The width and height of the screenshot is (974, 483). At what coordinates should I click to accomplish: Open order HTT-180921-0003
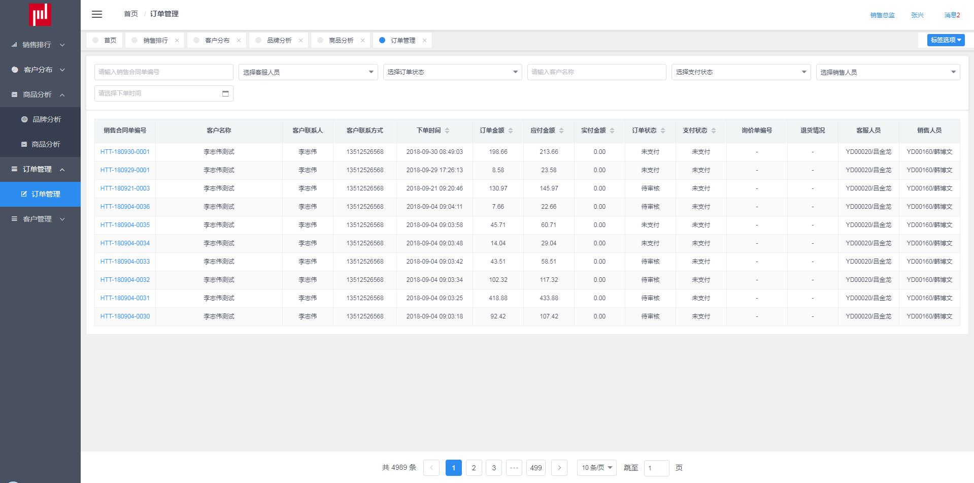coord(125,188)
